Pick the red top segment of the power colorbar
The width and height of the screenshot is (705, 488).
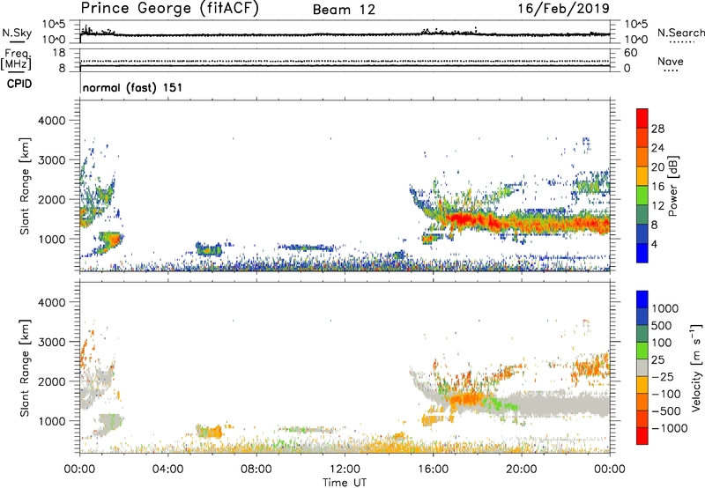pos(642,118)
